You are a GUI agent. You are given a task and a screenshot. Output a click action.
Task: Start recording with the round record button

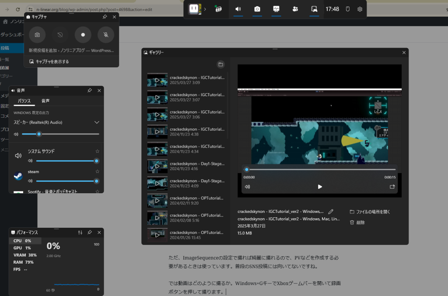(x=83, y=35)
